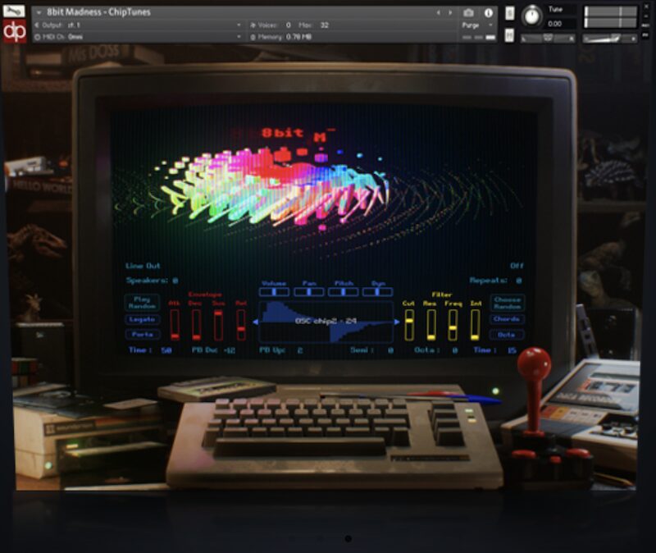Toggle the Porta mode
656x553 pixels.
tap(142, 335)
